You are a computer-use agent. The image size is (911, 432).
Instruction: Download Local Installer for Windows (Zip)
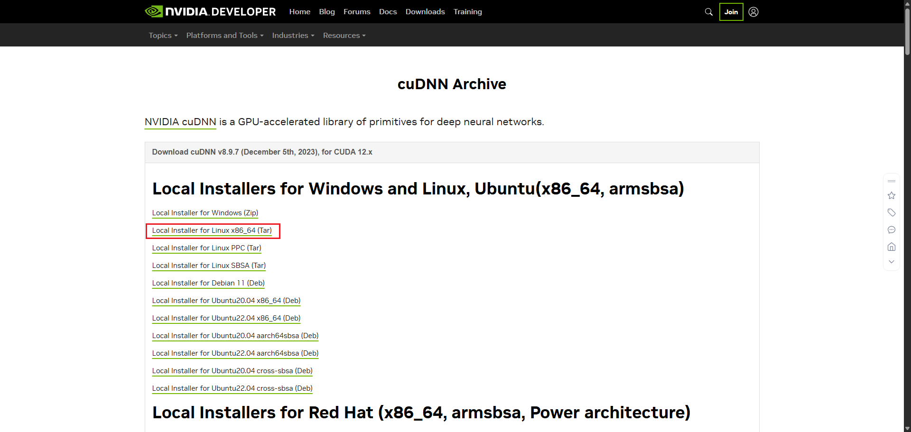[x=205, y=213]
